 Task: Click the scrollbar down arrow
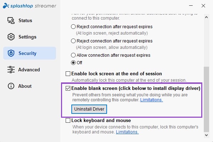pyautogui.click(x=206, y=135)
